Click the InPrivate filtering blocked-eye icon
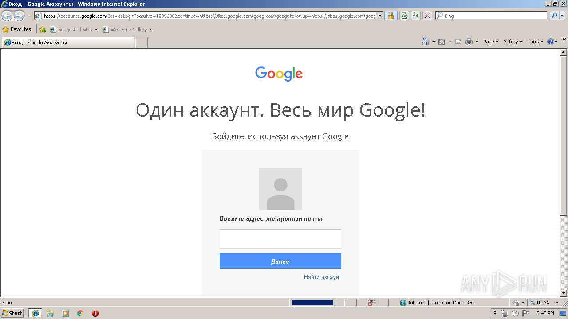 [371, 303]
